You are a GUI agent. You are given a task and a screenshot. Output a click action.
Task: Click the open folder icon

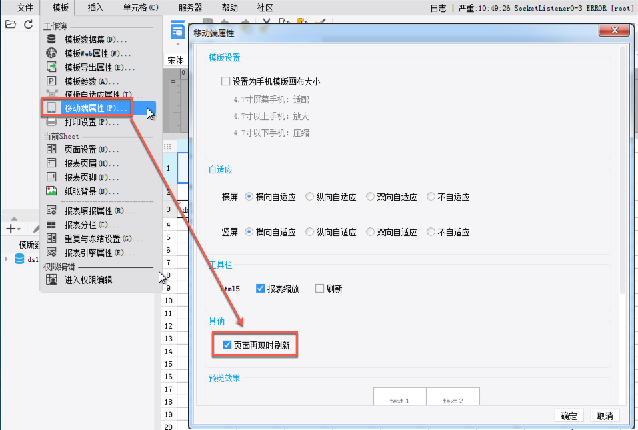pyautogui.click(x=11, y=25)
